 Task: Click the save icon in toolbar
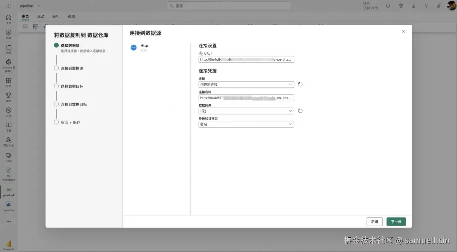[x=25, y=27]
